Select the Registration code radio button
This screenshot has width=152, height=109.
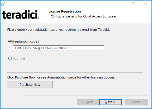pyautogui.click(x=10, y=41)
